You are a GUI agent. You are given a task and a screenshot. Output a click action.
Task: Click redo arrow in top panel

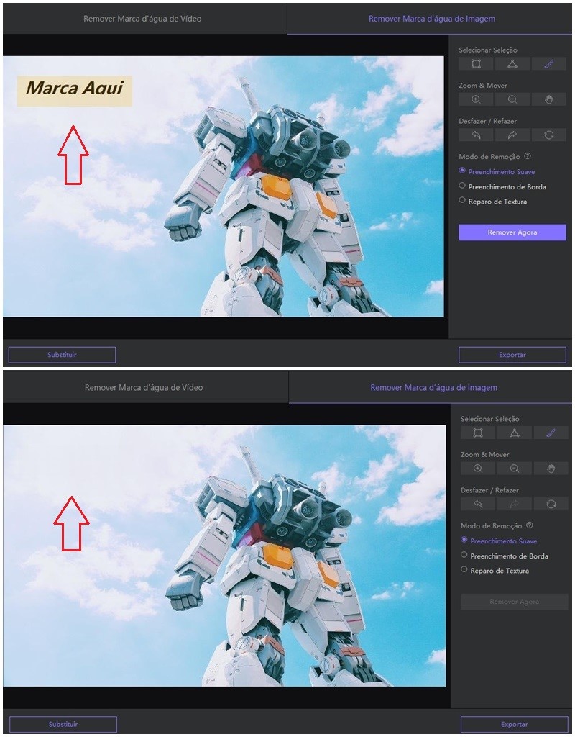512,135
